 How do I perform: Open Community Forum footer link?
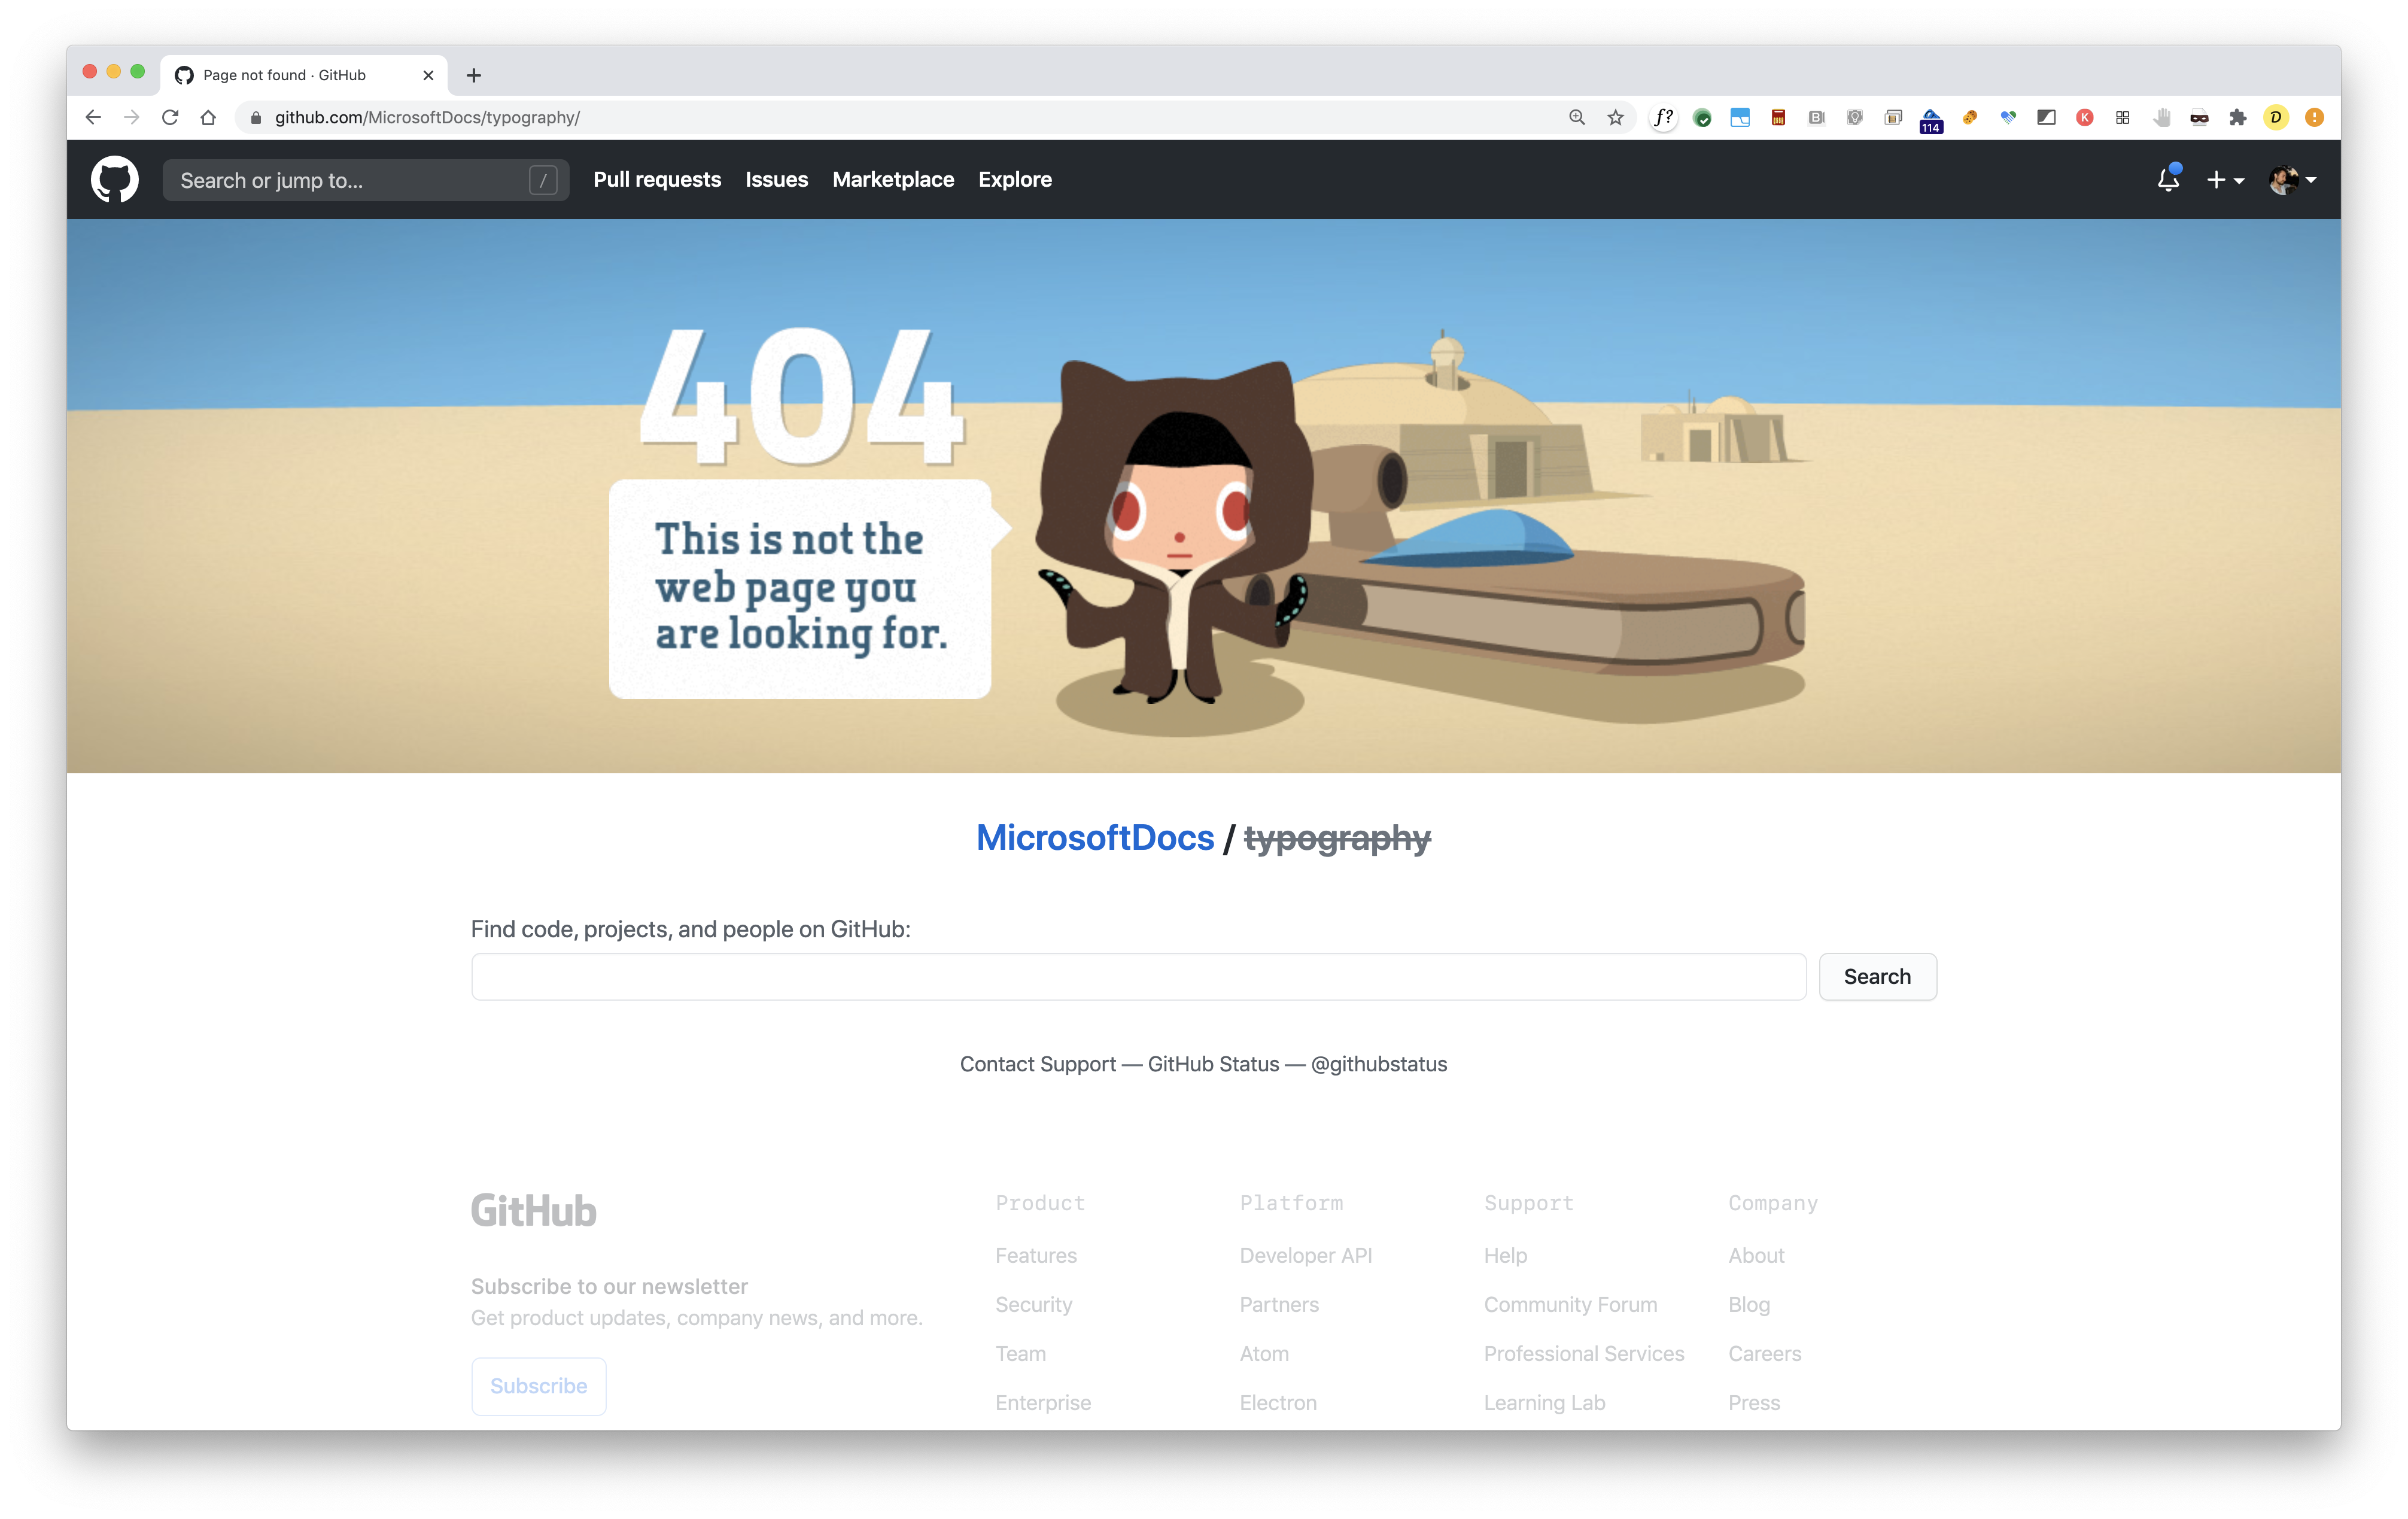pyautogui.click(x=1570, y=1304)
